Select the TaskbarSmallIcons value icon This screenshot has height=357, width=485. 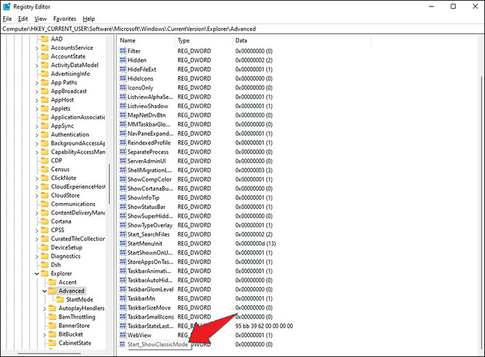[x=123, y=317]
